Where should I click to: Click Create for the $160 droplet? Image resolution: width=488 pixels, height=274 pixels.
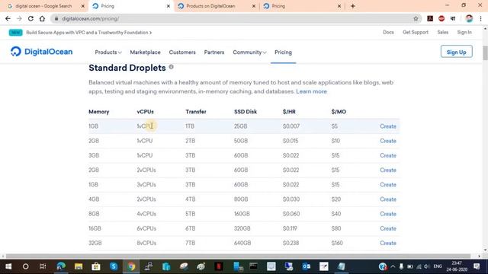(388, 243)
